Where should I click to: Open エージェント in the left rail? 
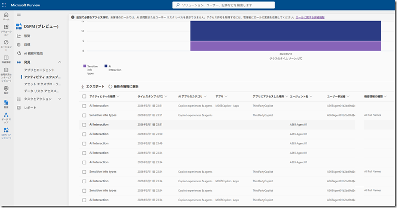tap(6, 45)
